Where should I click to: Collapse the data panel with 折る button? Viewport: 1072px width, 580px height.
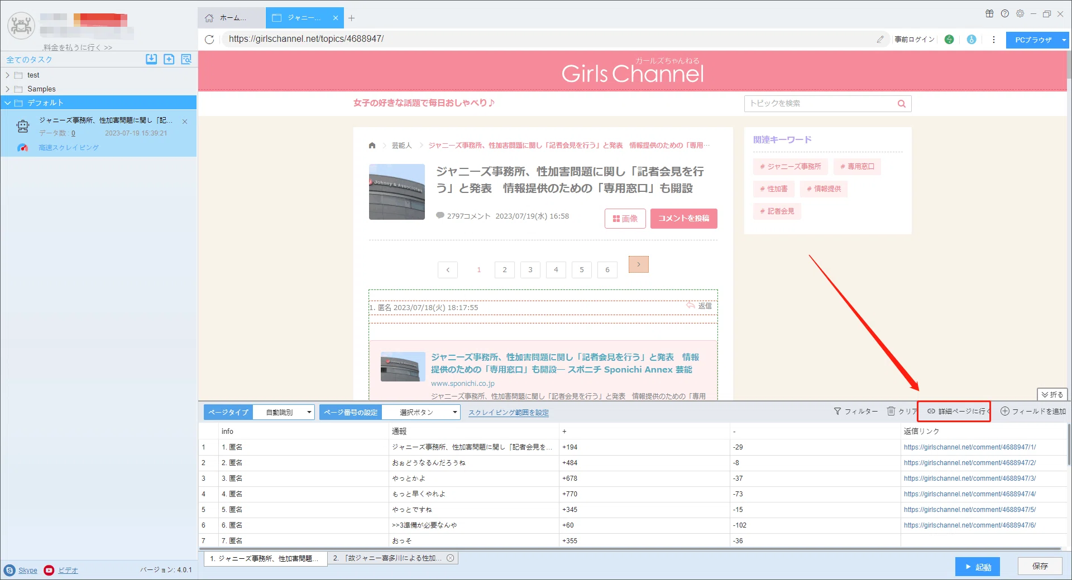point(1052,394)
